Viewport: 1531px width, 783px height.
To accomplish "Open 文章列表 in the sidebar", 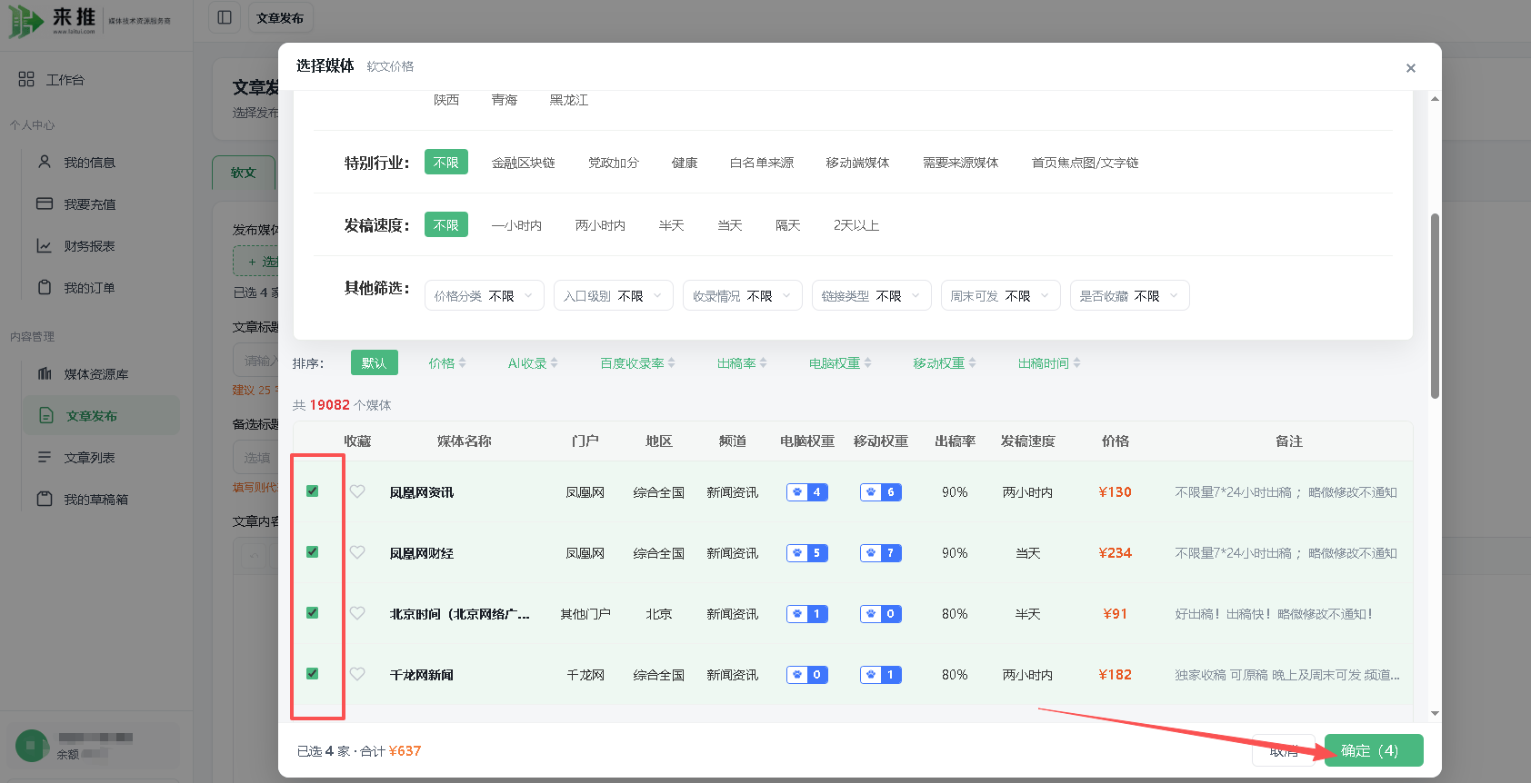I will pyautogui.click(x=89, y=458).
